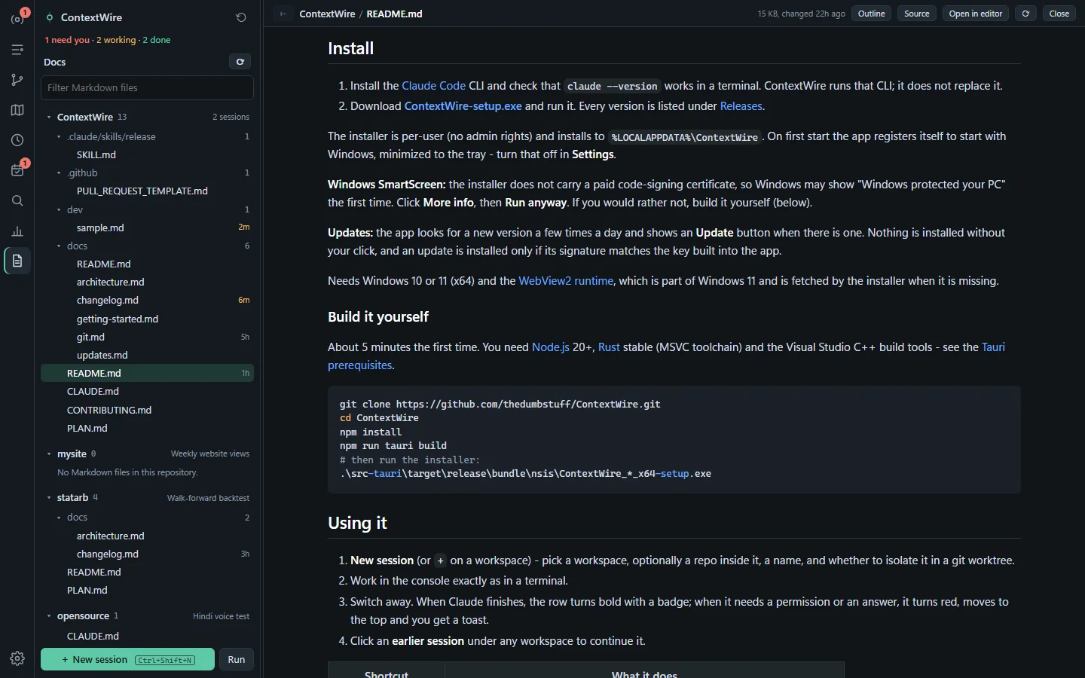
Task: Open settings gear at sidebar bottom
Action: click(17, 658)
